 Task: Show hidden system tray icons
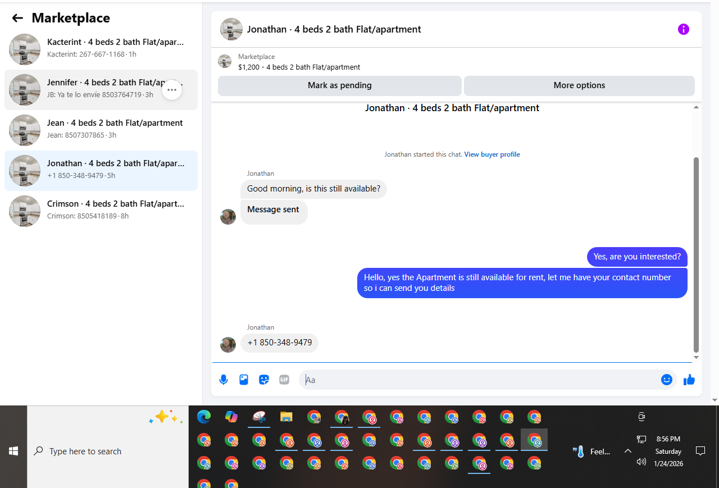(x=628, y=451)
